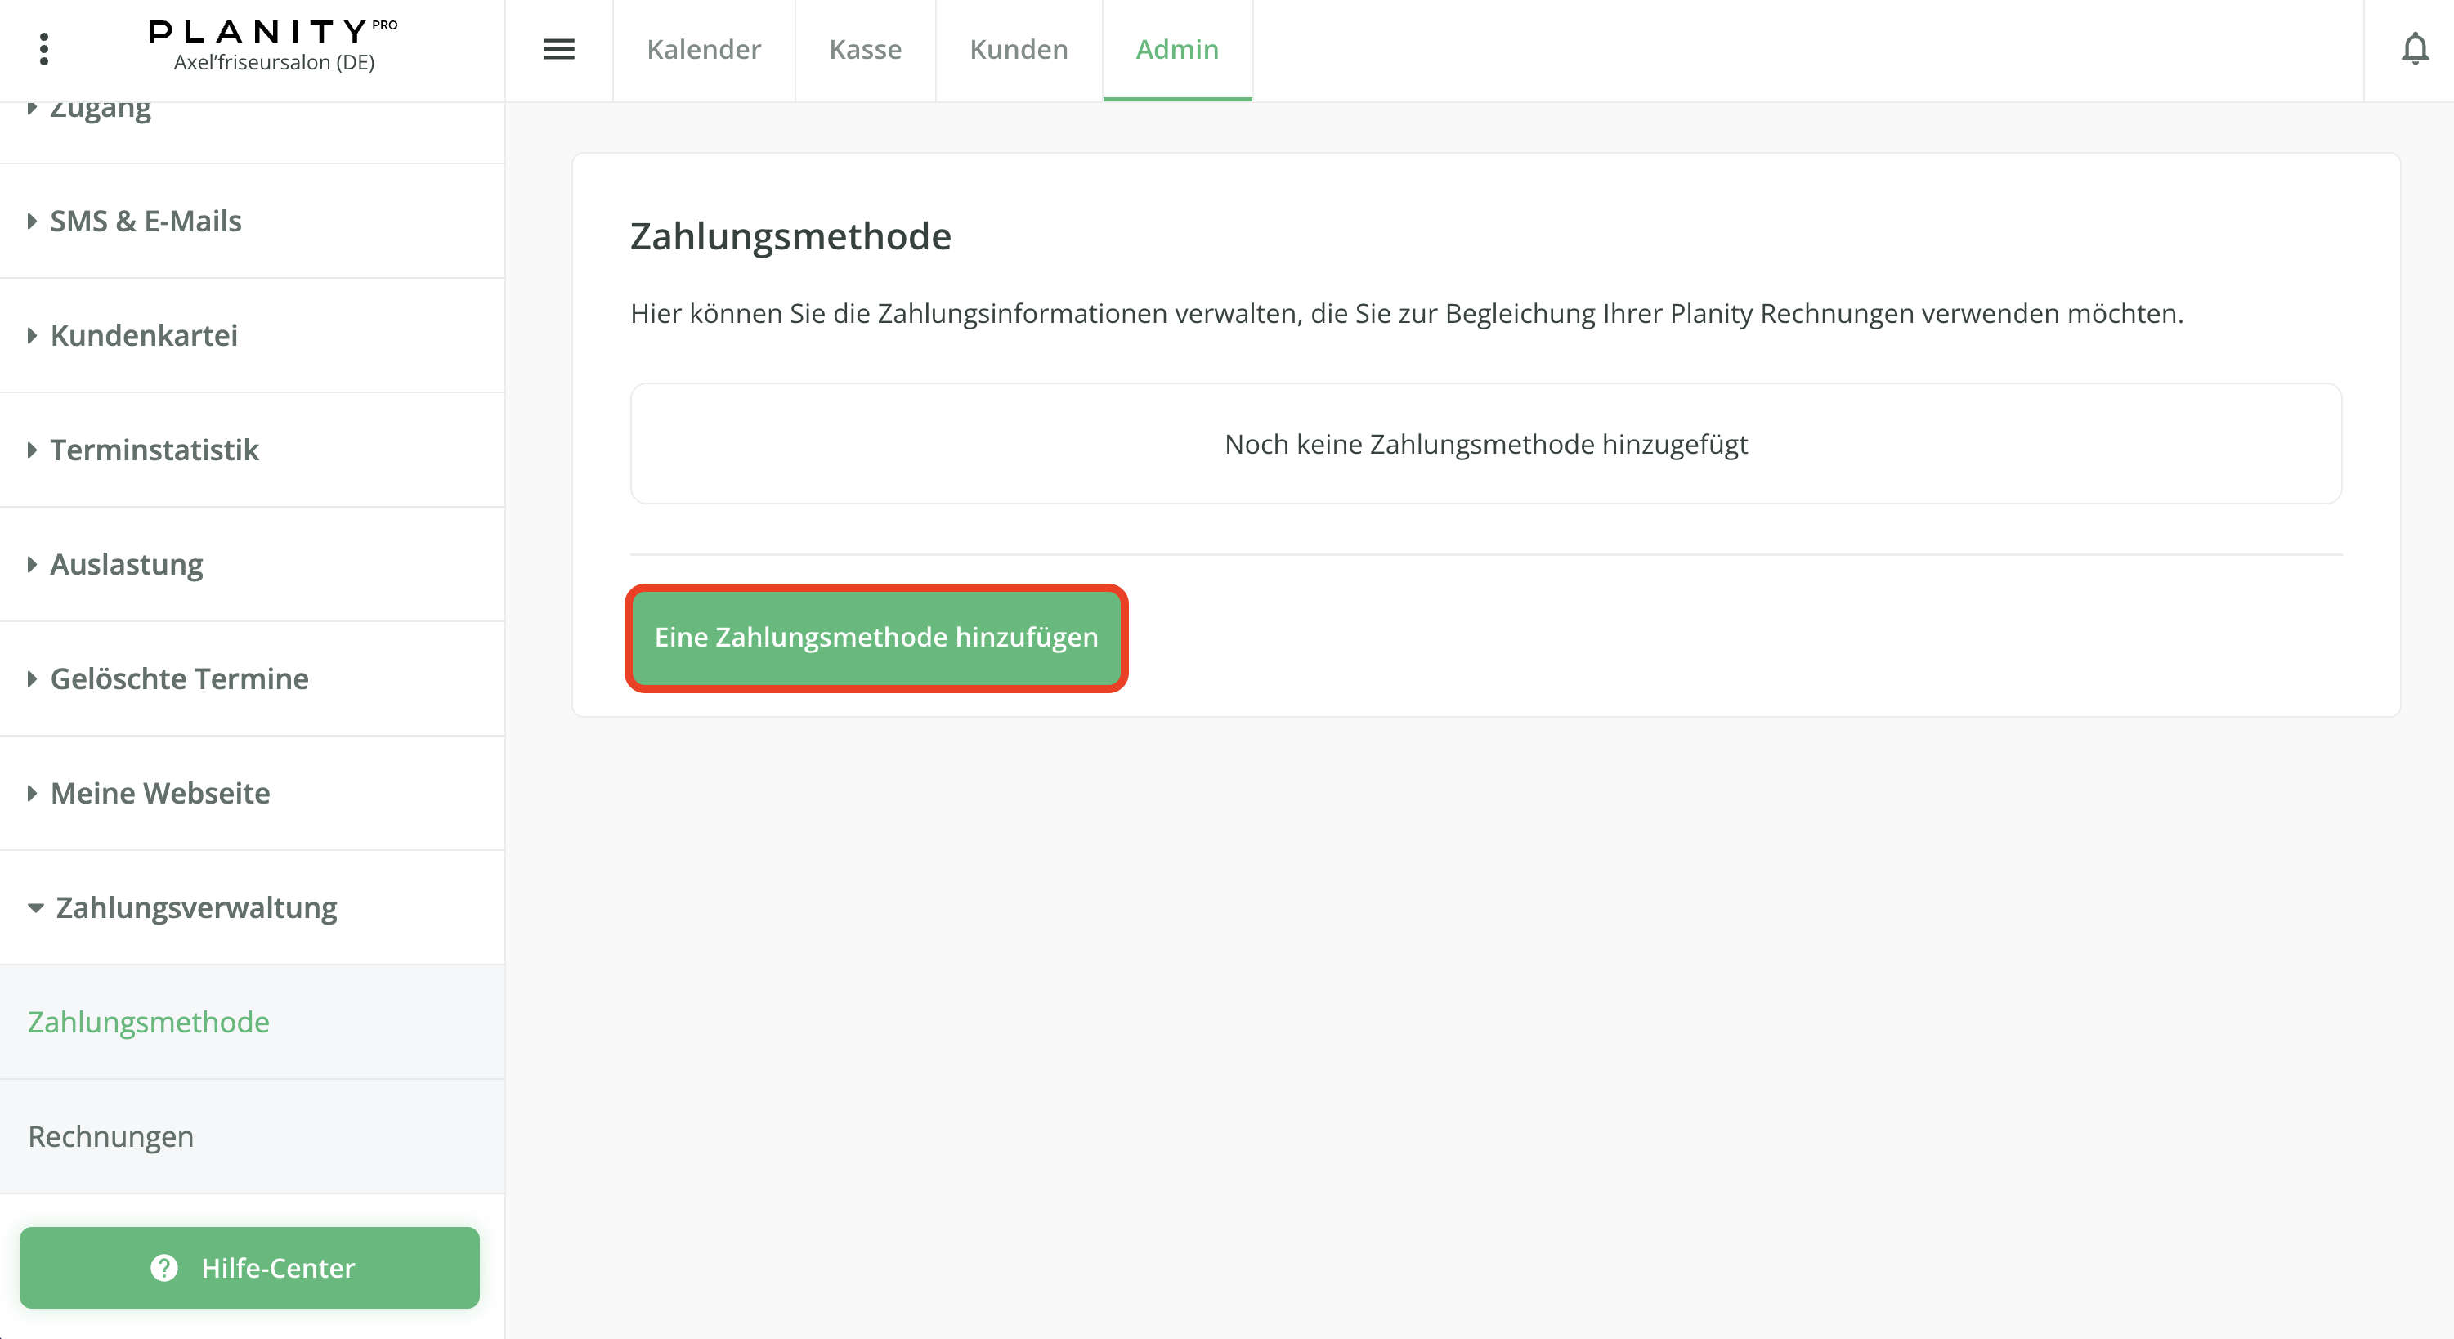Open the three-dot options menu

44,48
